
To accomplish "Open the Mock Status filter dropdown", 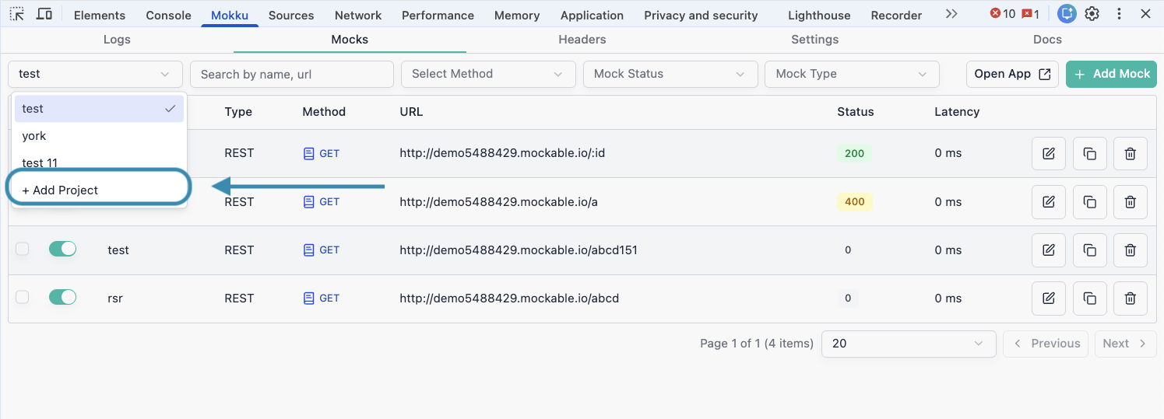I will tap(670, 74).
